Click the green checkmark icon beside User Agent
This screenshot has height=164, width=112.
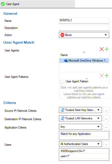pos(3,4)
